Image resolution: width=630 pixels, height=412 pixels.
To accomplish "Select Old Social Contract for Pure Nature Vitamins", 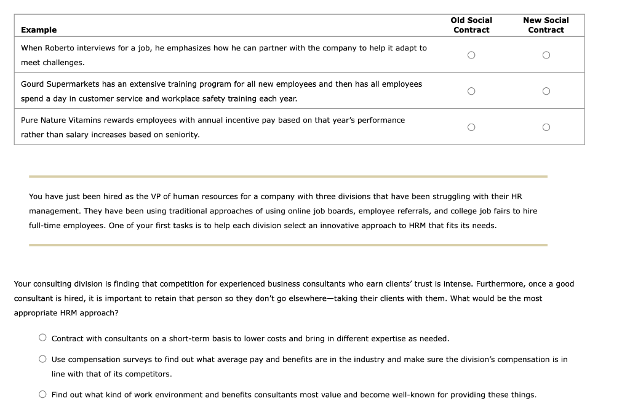I will click(471, 127).
